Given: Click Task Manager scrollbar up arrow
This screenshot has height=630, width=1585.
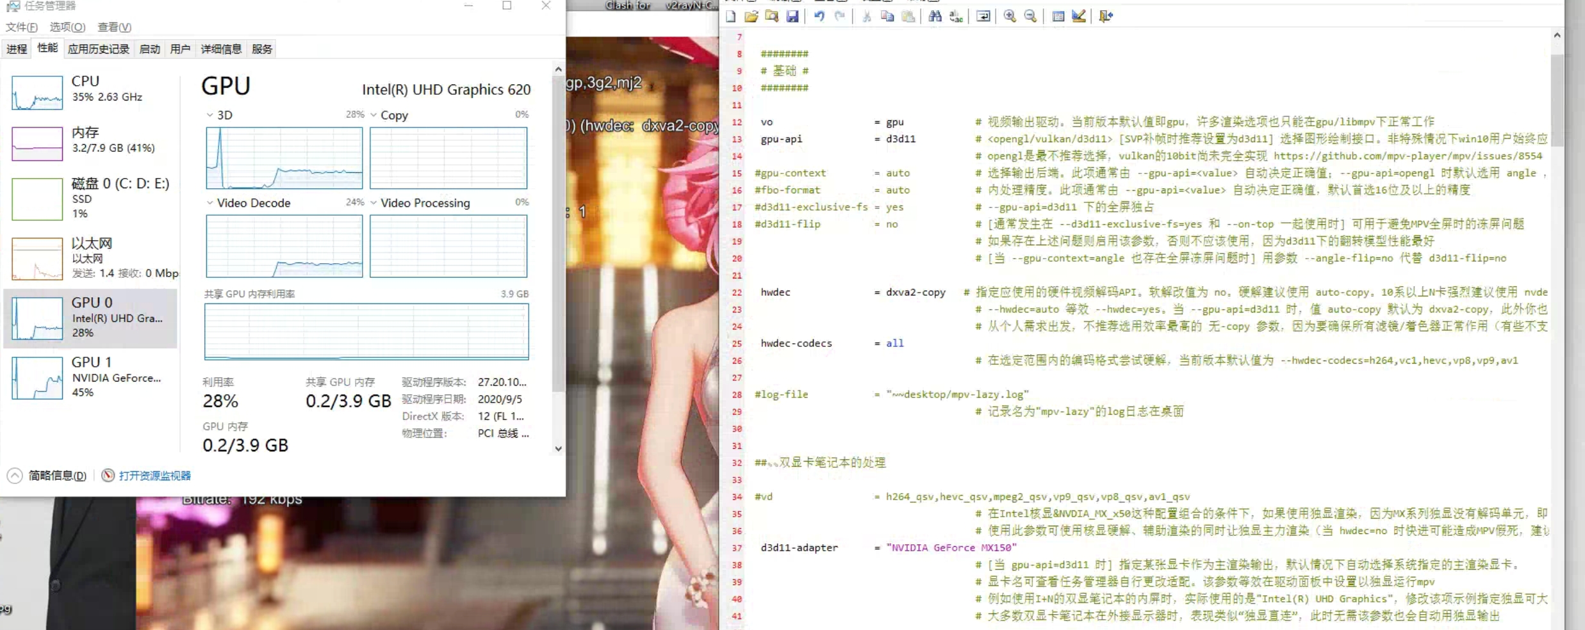Looking at the screenshot, I should pos(559,69).
